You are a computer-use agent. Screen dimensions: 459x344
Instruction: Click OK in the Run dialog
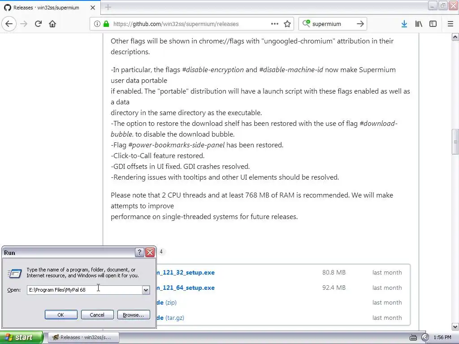tap(61, 315)
